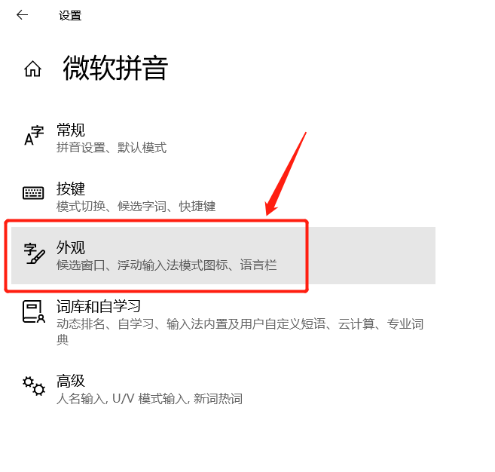
Task: Open the 常规 settings heading
Action: pyautogui.click(x=71, y=130)
